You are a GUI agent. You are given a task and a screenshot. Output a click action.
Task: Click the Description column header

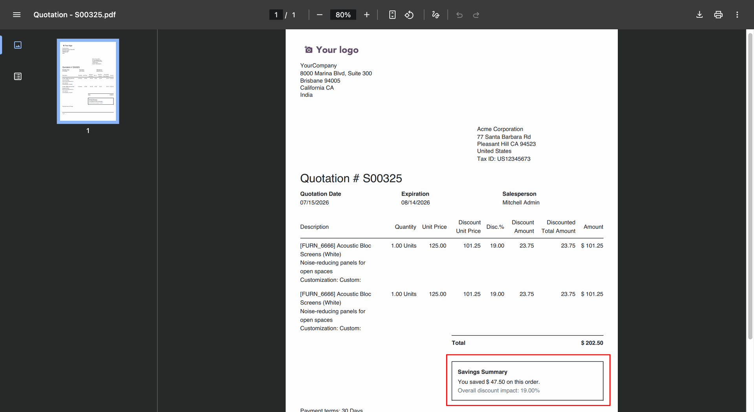pos(314,227)
